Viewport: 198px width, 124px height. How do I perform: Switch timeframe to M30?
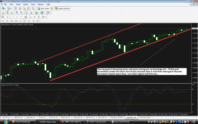click(x=16, y=21)
